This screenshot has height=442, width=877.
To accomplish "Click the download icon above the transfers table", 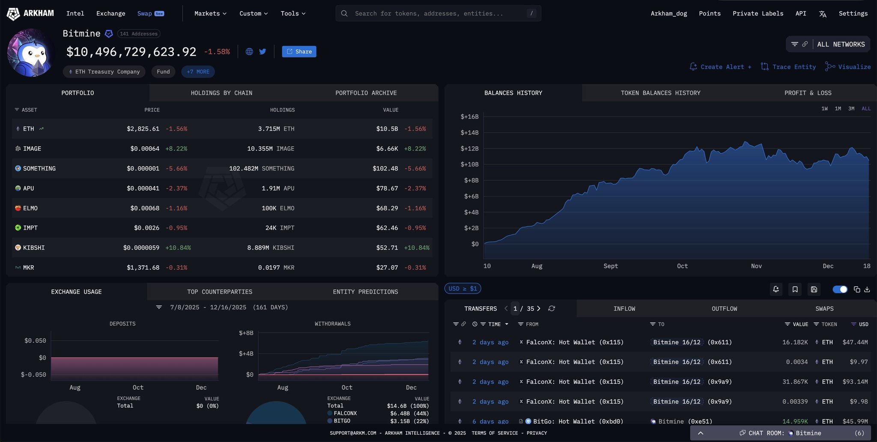I will pos(867,290).
